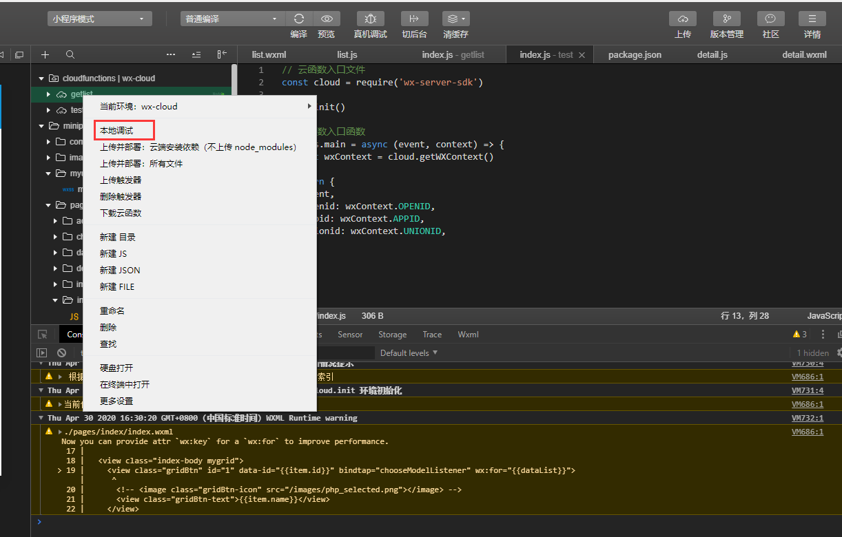Image resolution: width=842 pixels, height=537 pixels.
Task: Start 真机调试 with the bug icon
Action: coord(371,19)
